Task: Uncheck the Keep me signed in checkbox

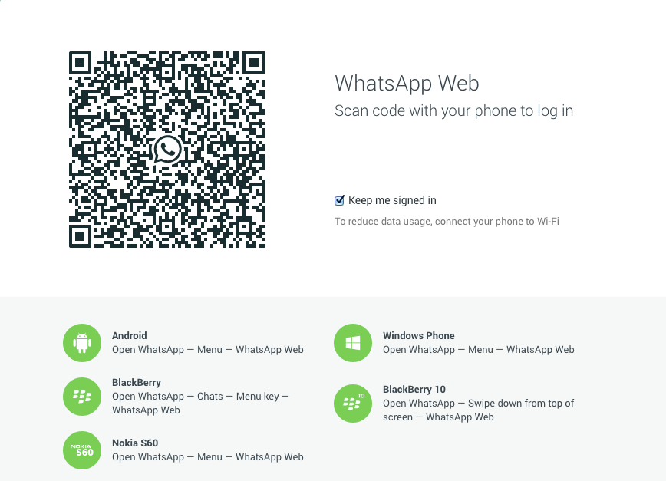Action: tap(339, 200)
